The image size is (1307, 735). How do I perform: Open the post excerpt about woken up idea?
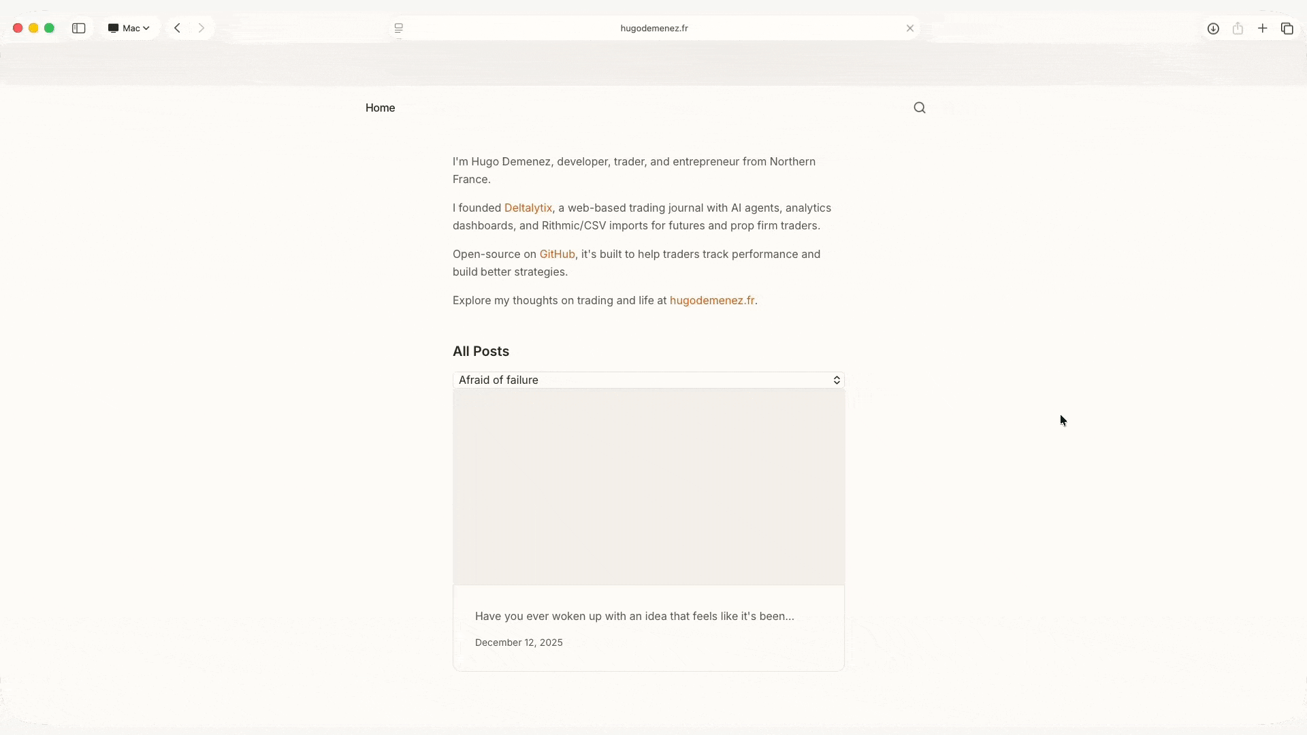point(634,616)
